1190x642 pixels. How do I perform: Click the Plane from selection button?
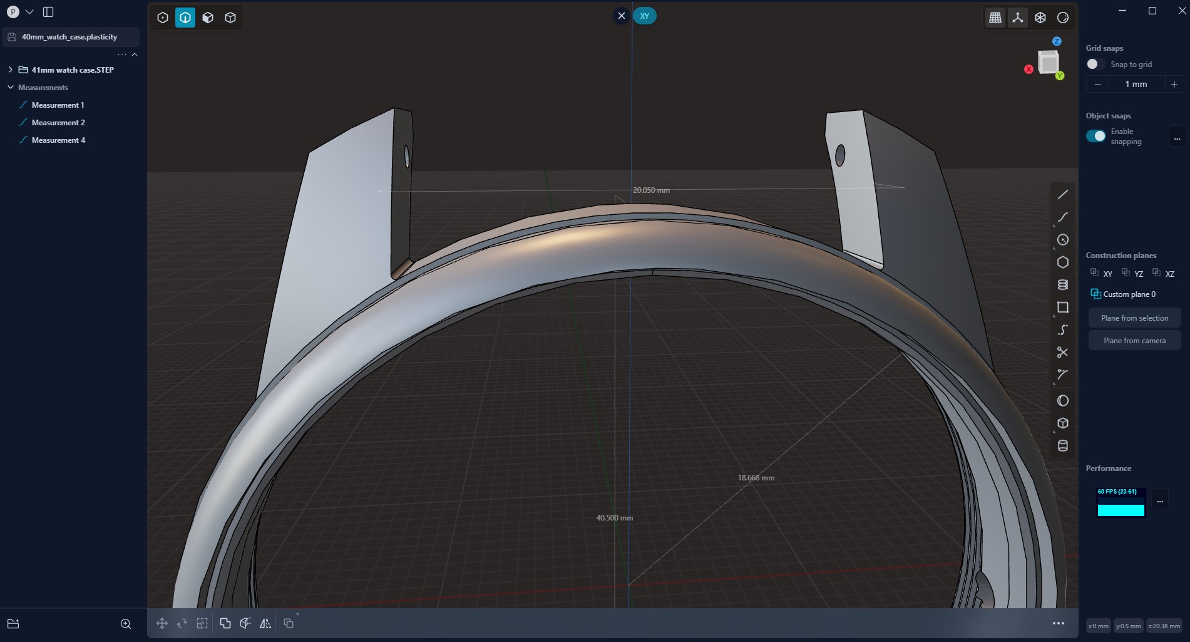tap(1134, 318)
